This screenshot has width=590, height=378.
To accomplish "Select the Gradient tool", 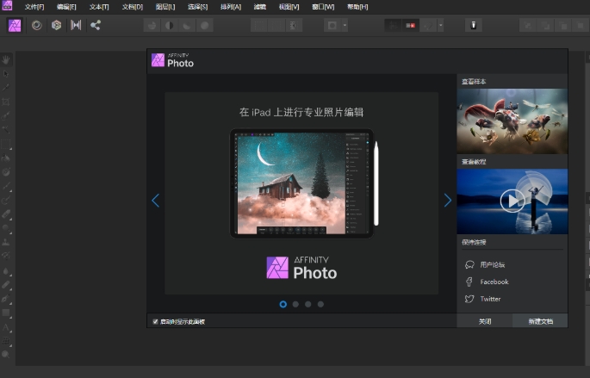I will click(x=6, y=172).
